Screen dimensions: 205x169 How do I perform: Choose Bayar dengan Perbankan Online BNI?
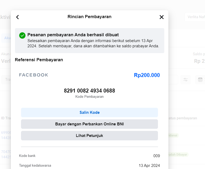pos(89,124)
